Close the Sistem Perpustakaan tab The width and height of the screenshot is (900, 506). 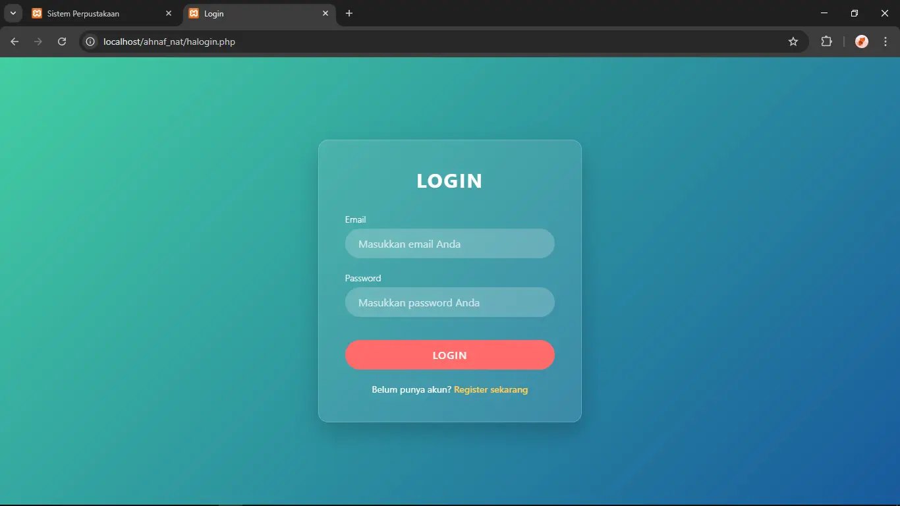[169, 13]
